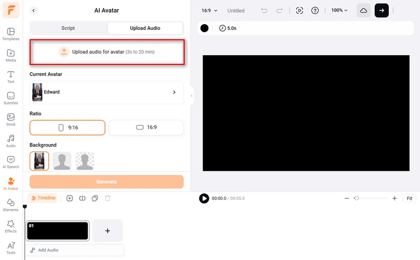Click the Generate button

[107, 182]
